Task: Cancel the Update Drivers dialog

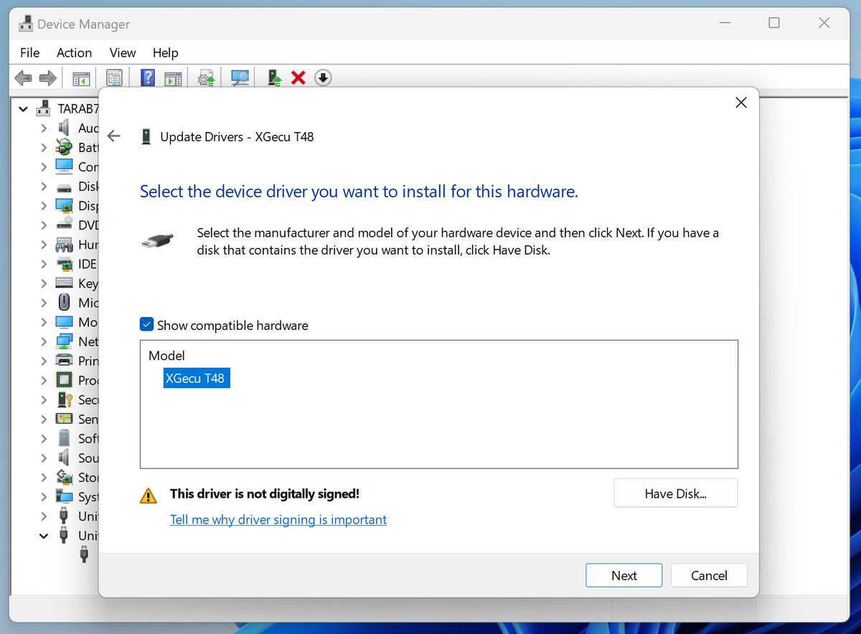Action: 709,575
